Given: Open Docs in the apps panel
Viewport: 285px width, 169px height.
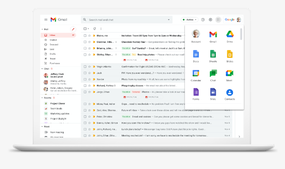Looking at the screenshot, I should click(196, 56).
